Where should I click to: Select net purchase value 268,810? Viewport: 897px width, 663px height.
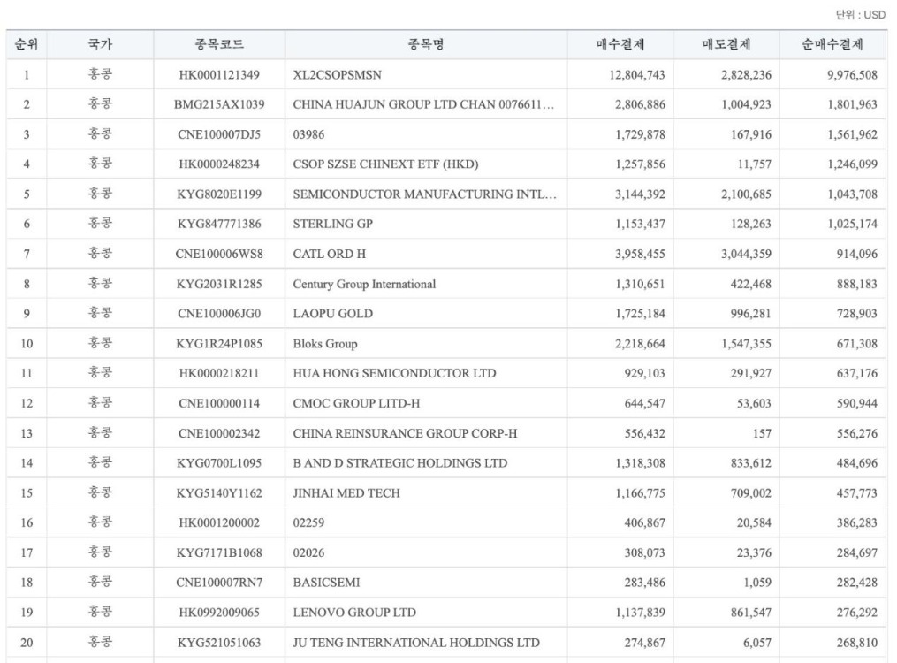point(857,643)
